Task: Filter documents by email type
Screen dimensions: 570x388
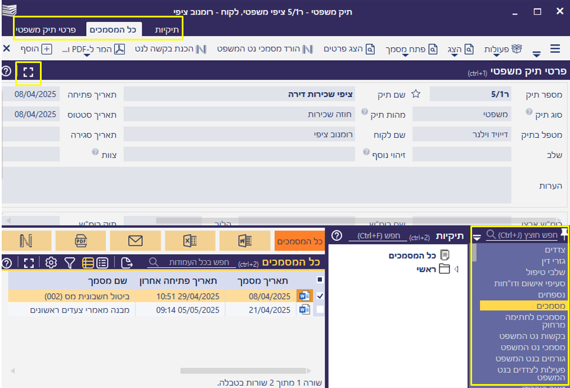Action: click(x=135, y=241)
